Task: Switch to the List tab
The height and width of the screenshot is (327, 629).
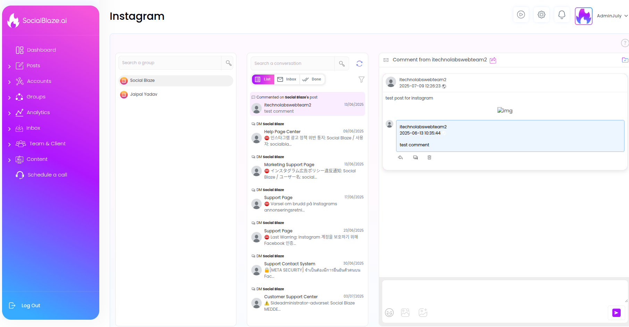Action: coord(263,79)
